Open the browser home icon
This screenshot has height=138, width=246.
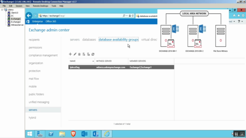tap(234, 15)
